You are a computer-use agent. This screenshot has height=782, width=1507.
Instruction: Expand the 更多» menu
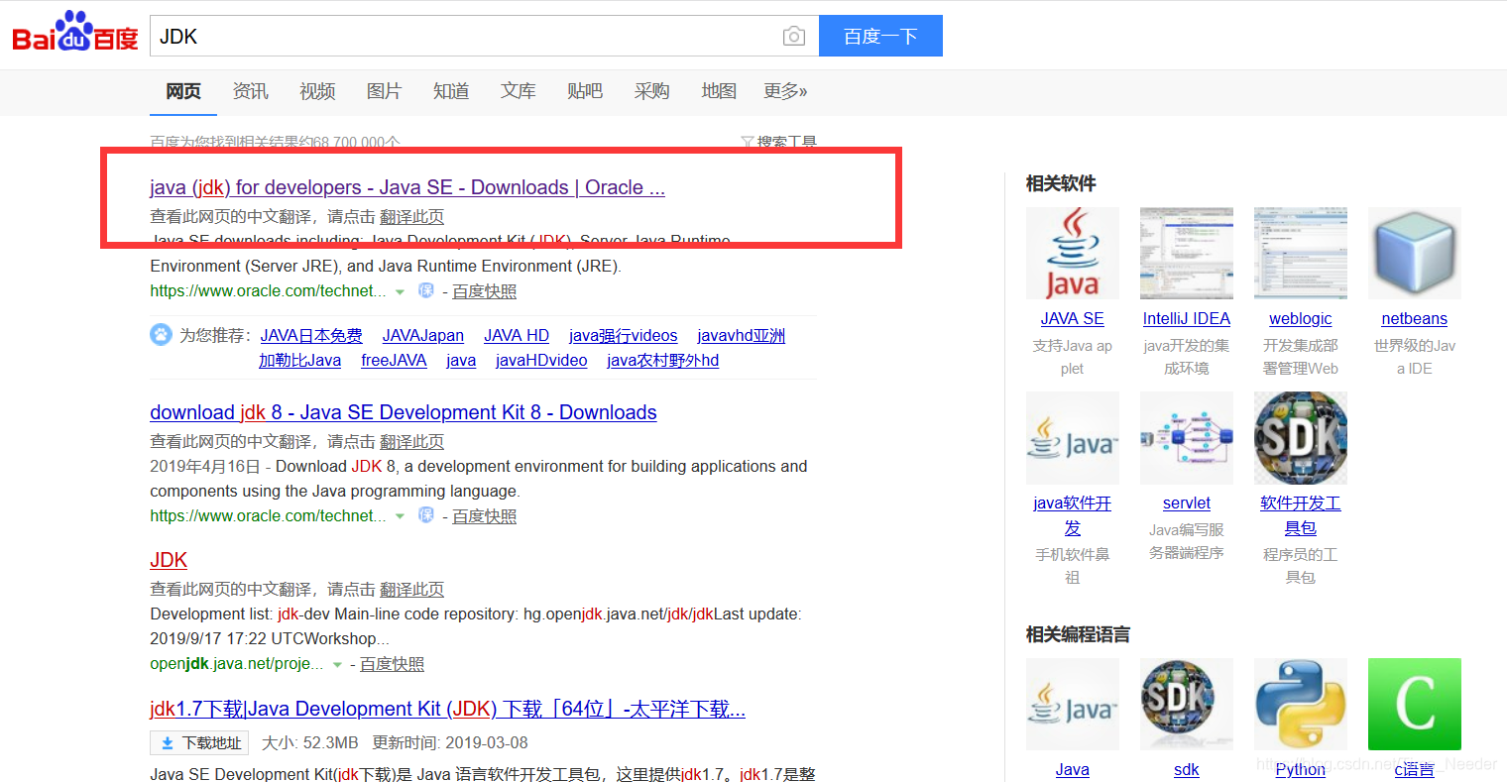tap(785, 91)
